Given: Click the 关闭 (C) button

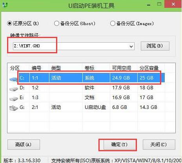Looking at the screenshot, I should click(x=159, y=145).
